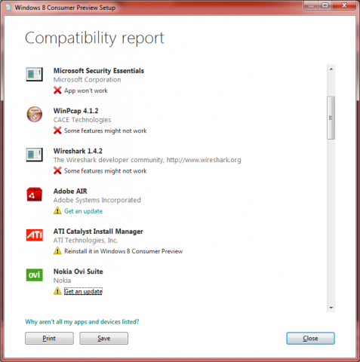The width and height of the screenshot is (360, 362).
Task: Print the compatibility report
Action: click(x=49, y=339)
